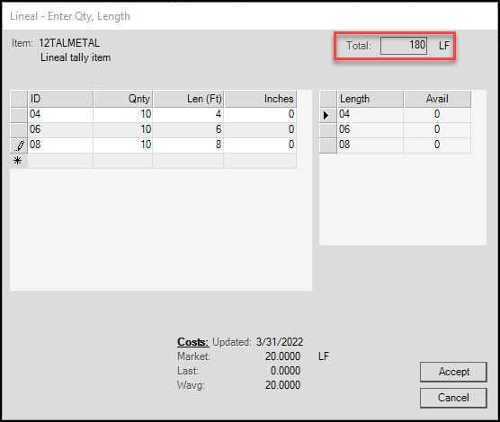Click the Avail column header
The height and width of the screenshot is (422, 500).
[x=437, y=99]
